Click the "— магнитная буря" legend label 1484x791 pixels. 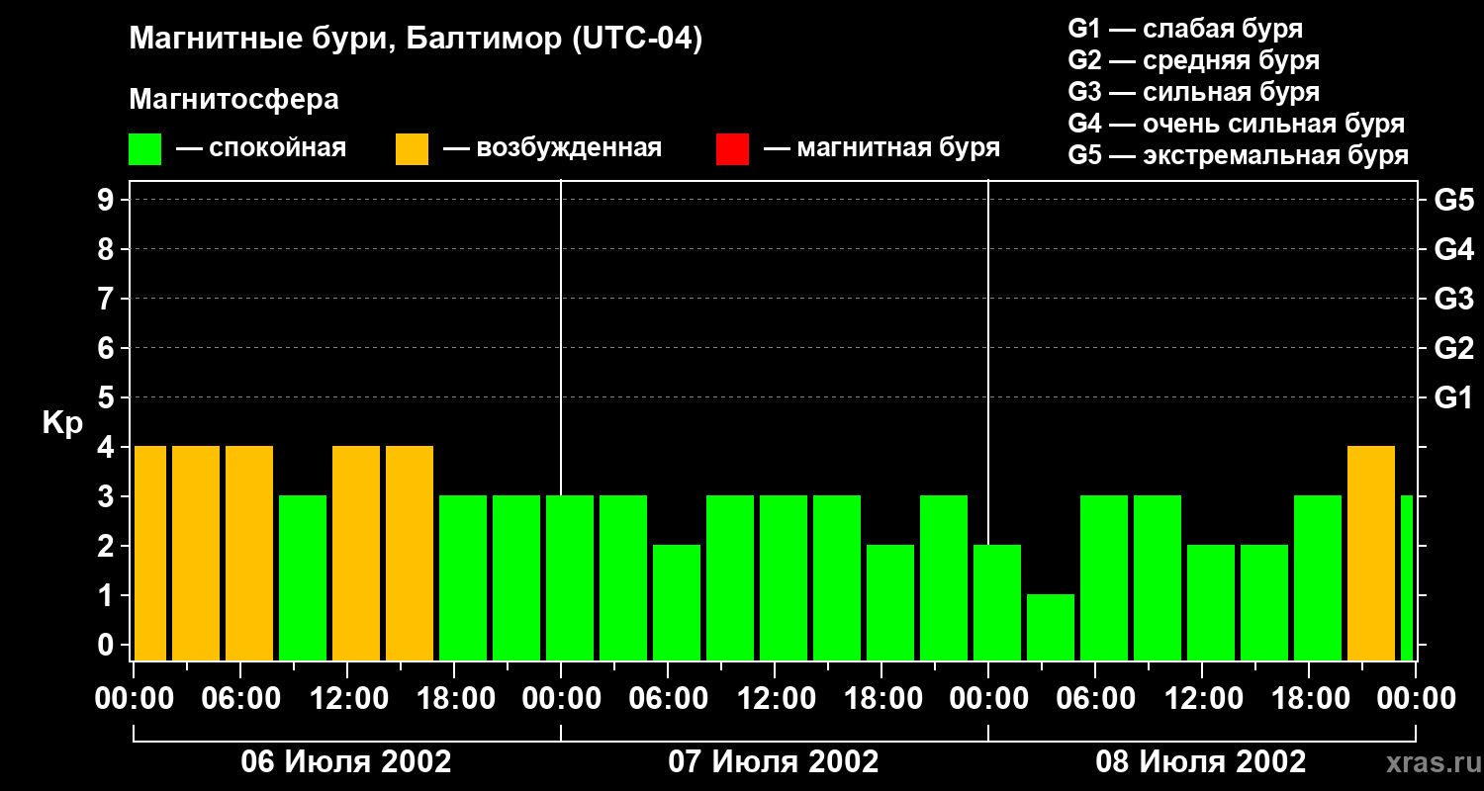(x=882, y=148)
